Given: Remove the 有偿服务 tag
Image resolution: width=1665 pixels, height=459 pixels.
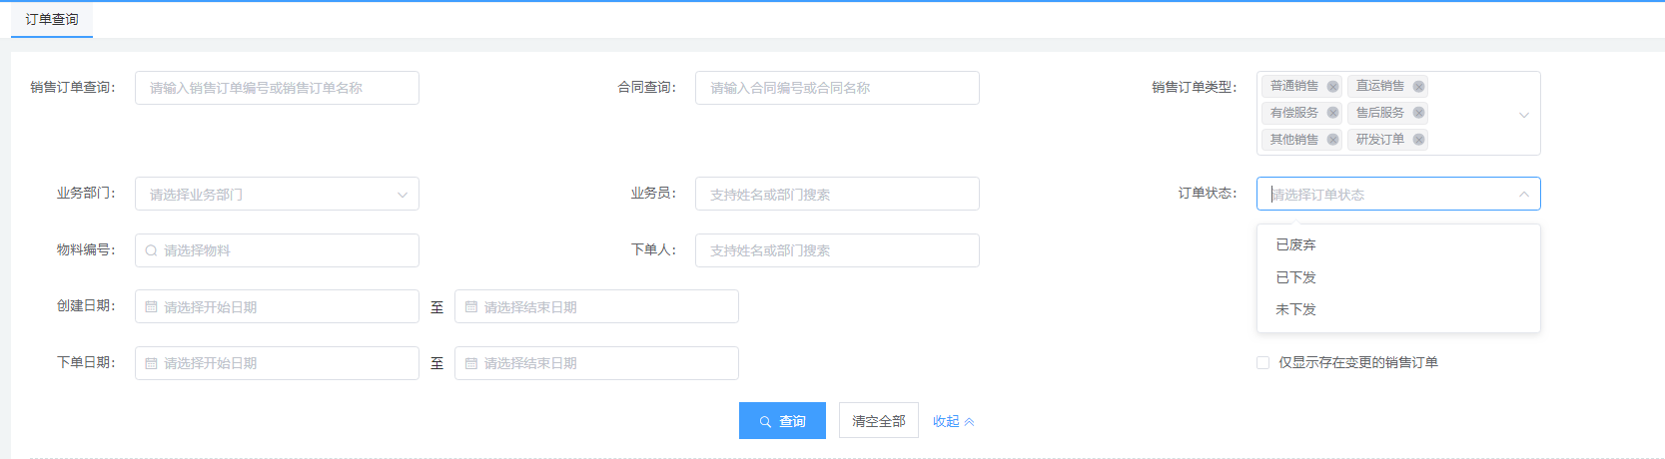Looking at the screenshot, I should coord(1332,113).
